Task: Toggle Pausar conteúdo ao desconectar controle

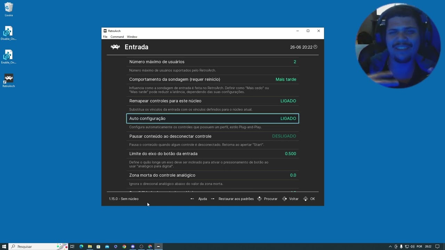Action: point(212,136)
